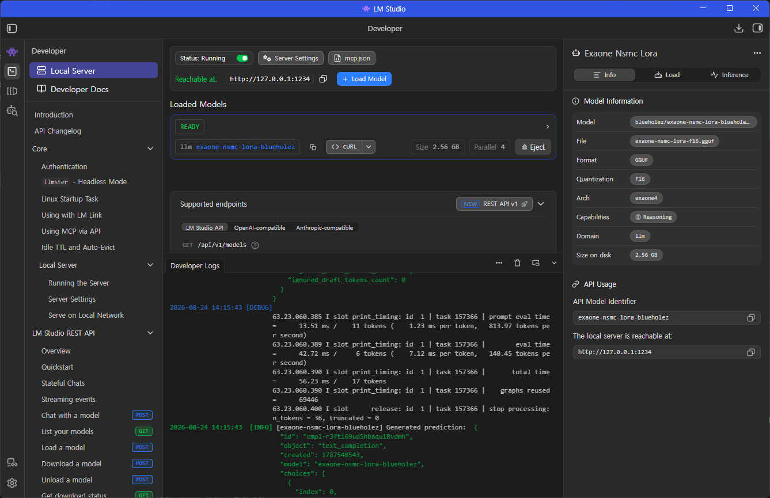Switch to the Load tab
770x498 pixels.
tap(667, 75)
